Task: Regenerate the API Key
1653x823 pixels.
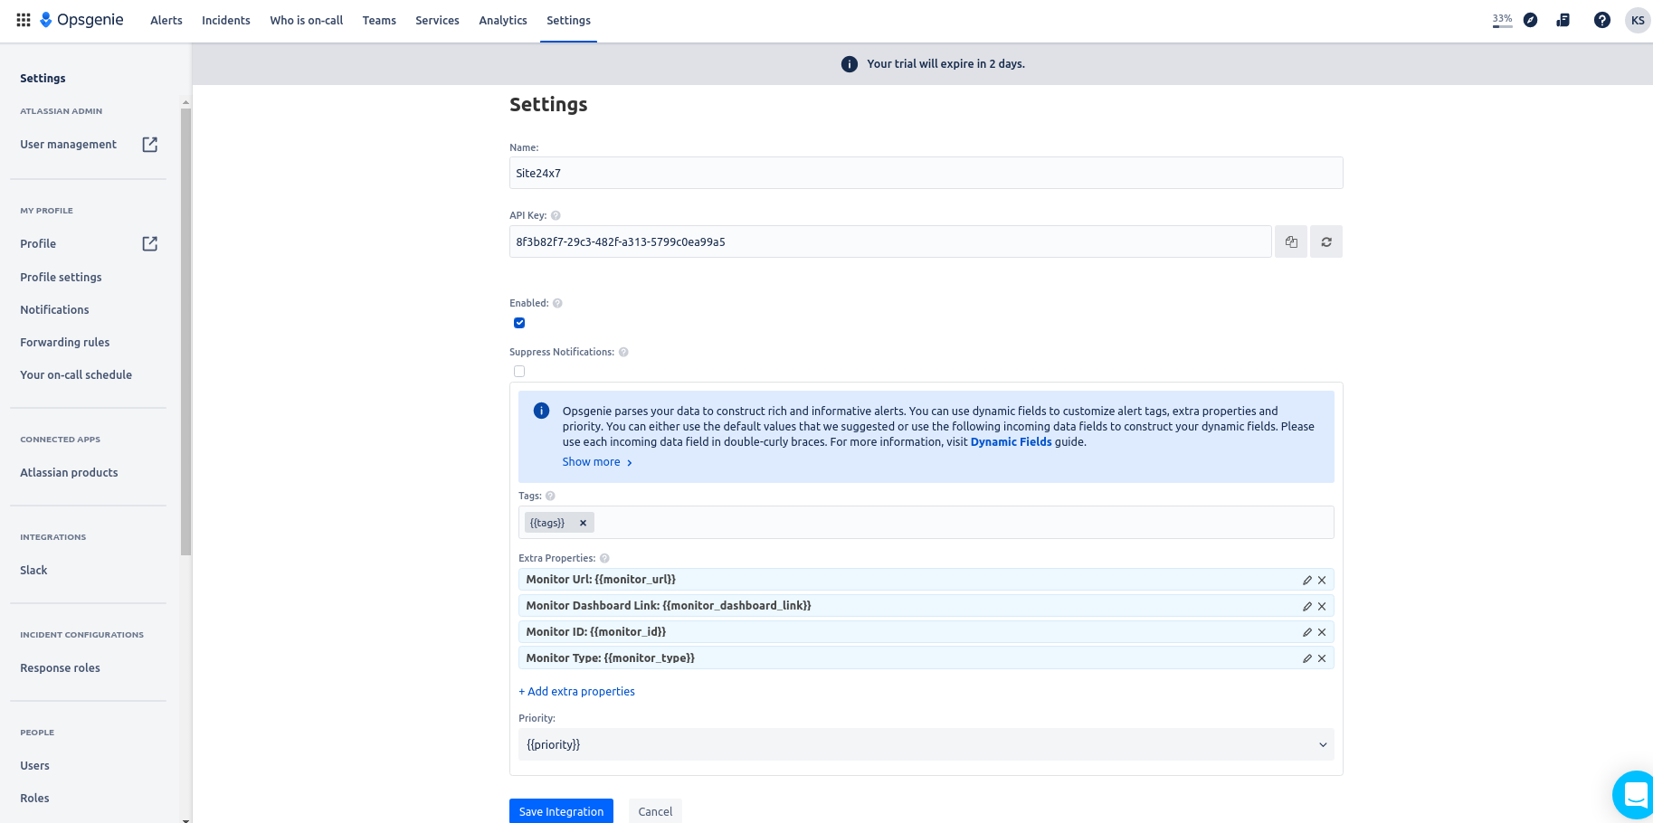Action: pos(1325,241)
